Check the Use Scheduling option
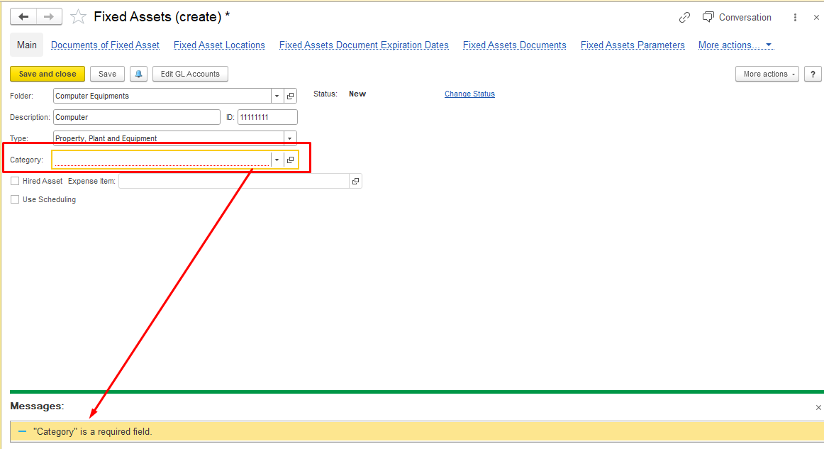Viewport: 824px width, 449px height. 15,200
